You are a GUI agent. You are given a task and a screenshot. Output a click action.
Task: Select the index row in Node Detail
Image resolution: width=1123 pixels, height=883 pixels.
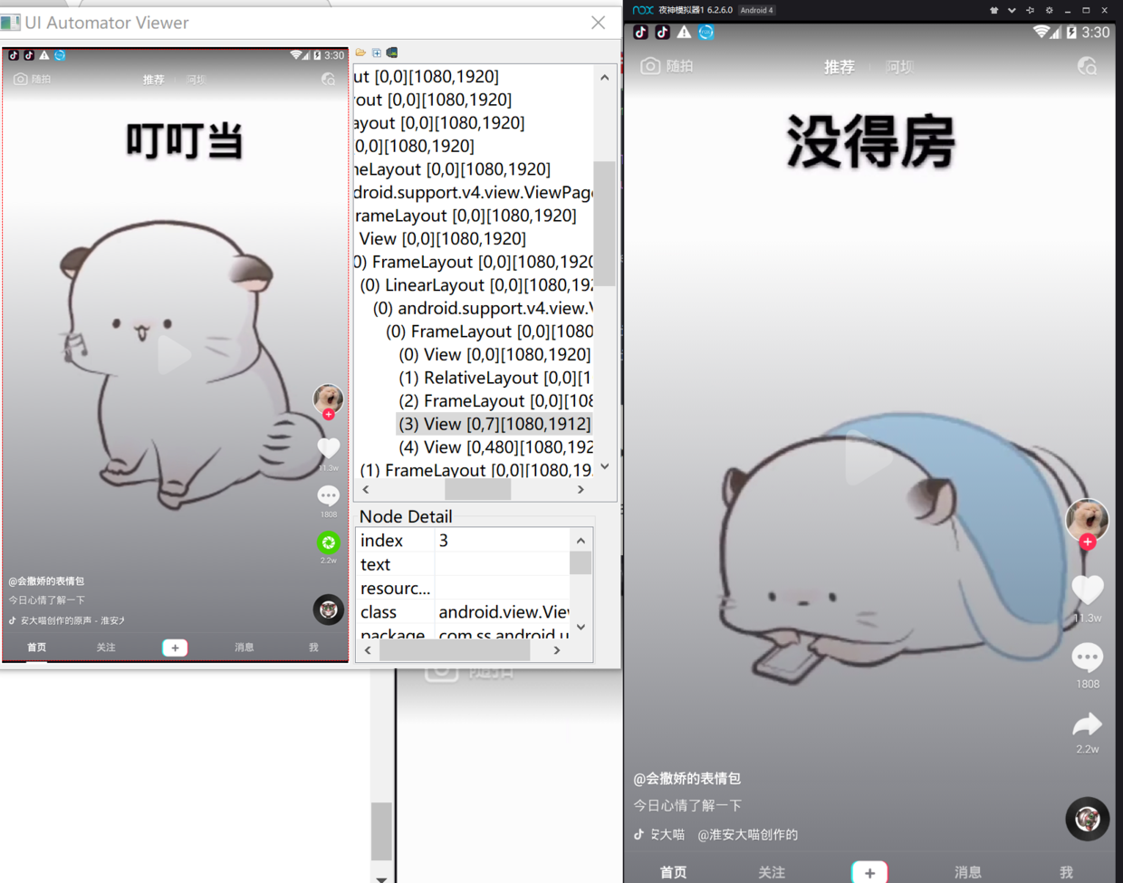coord(463,540)
